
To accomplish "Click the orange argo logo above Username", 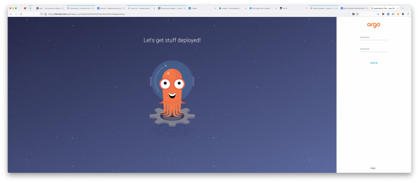I will 374,25.
